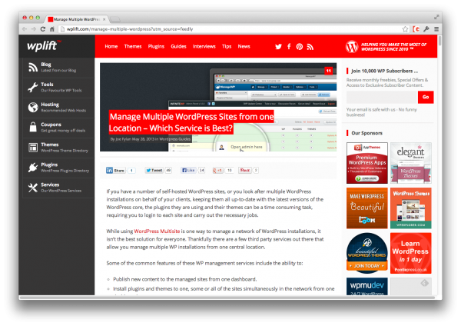Select the Manage Multiple WordPress browser tab
Image resolution: width=461 pixels, height=326 pixels.
point(76,19)
